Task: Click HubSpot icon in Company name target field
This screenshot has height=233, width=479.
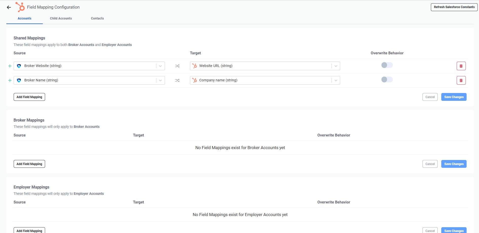Action: click(x=195, y=80)
